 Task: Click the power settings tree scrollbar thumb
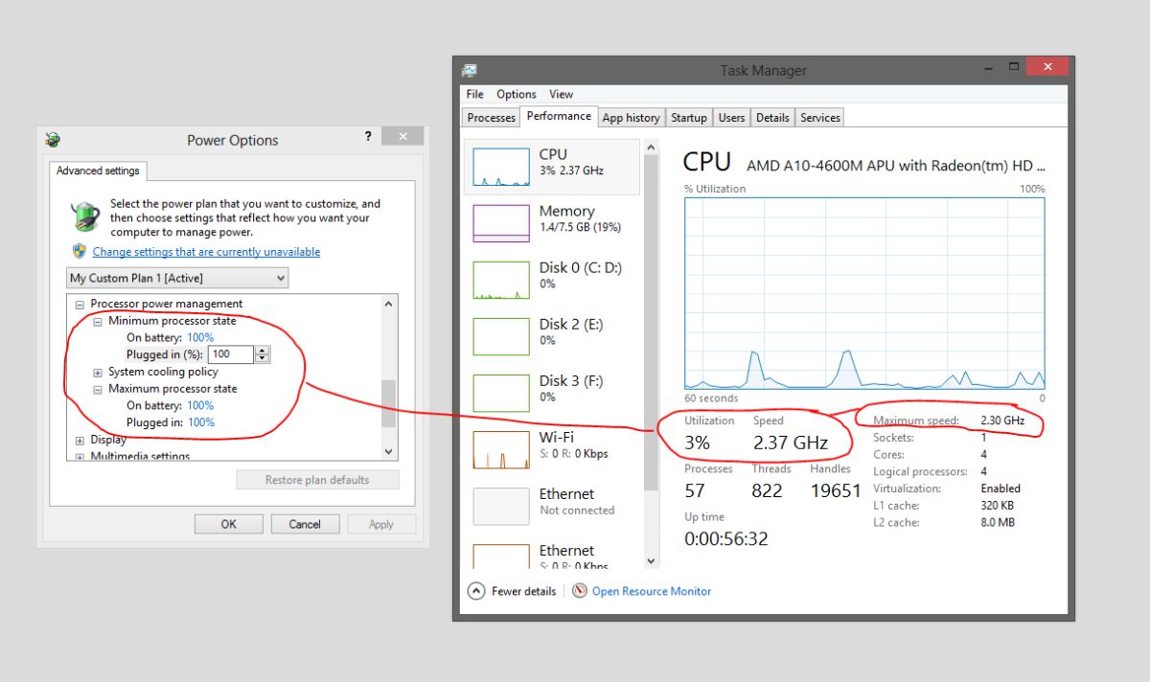[x=388, y=403]
